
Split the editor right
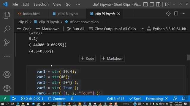[x=176, y=14]
